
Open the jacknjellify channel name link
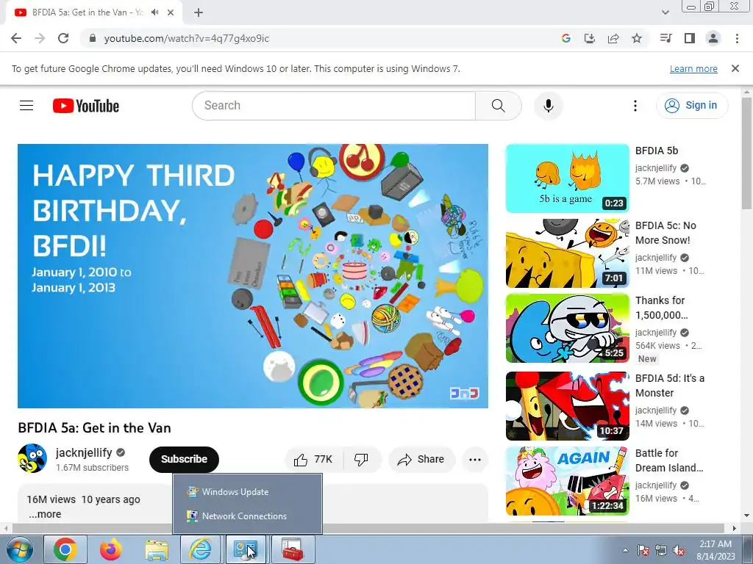pos(84,452)
